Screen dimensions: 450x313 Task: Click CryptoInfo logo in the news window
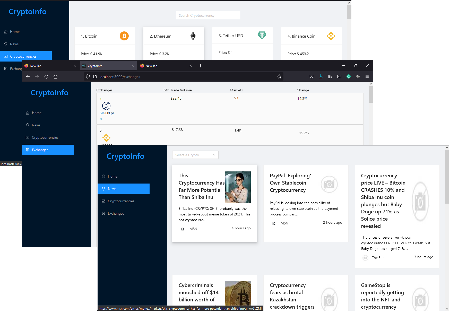coord(125,156)
